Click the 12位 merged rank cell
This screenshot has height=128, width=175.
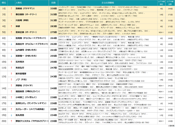pyautogui.click(x=4, y=76)
